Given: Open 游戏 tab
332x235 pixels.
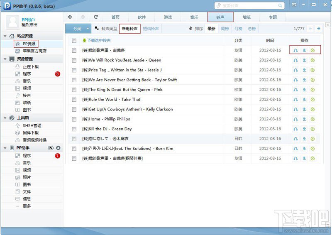Looking at the screenshot, I should coord(168,17).
